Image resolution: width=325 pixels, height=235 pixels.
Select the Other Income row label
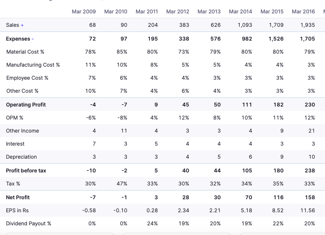pos(22,131)
